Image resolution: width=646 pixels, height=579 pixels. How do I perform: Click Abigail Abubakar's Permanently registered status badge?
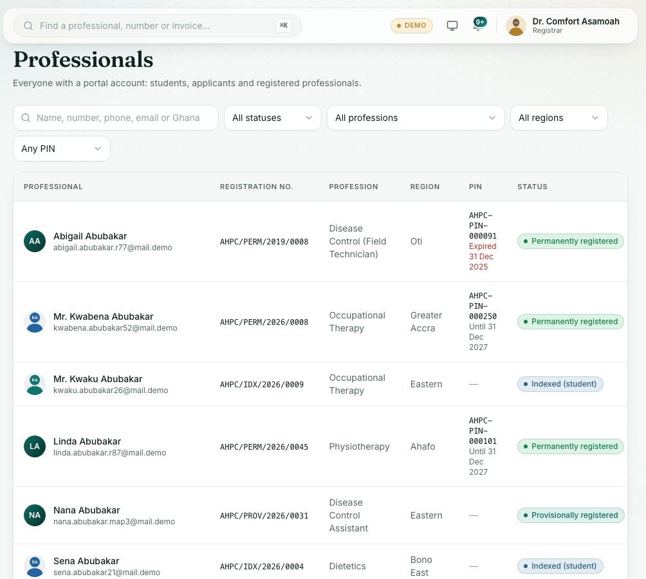(570, 241)
